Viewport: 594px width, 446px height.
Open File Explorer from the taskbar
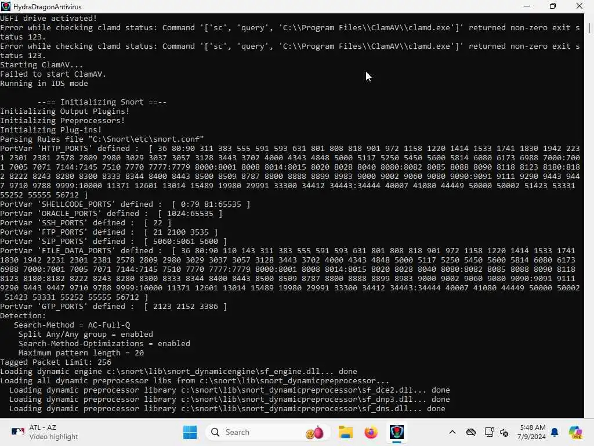[x=346, y=432]
